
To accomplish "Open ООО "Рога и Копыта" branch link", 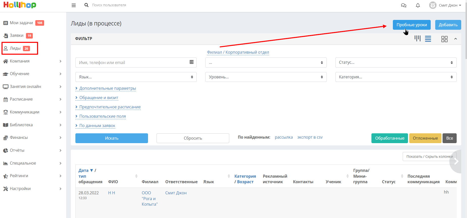I will 150,199.
